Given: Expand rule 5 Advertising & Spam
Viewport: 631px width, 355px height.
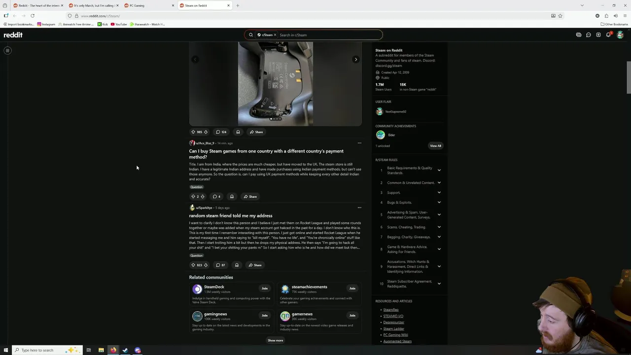Looking at the screenshot, I should (x=439, y=214).
